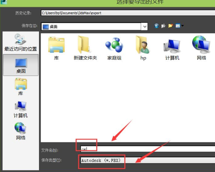Open the 历史记录 path dropdown
This screenshot has width=215, height=172.
(128, 13)
